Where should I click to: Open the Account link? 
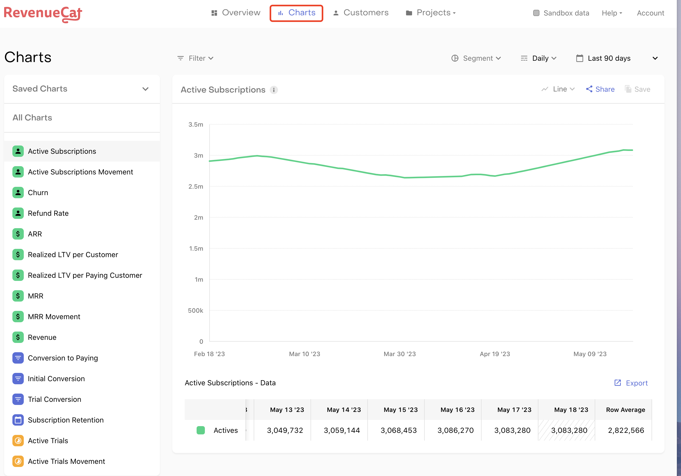pyautogui.click(x=650, y=13)
